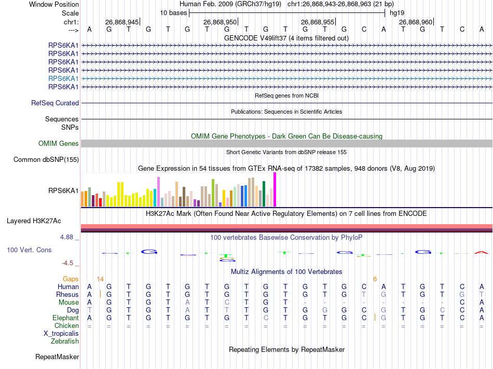Click the GENCODE V49lift37 track title

pyautogui.click(x=286, y=38)
